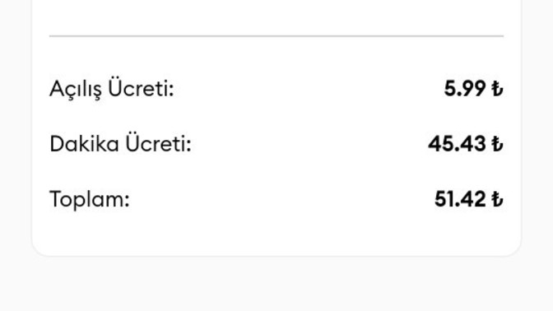The height and width of the screenshot is (311, 553).
Task: Click the 51.42 total number
Action: [460, 199]
